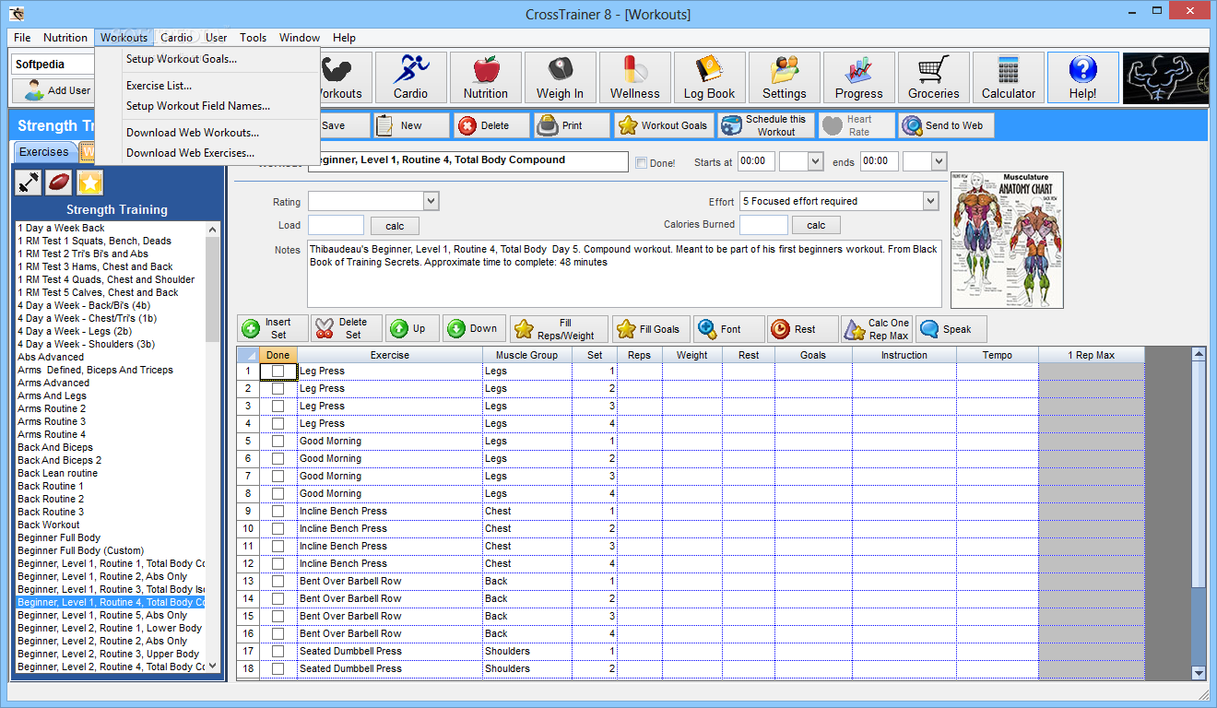Move set Up with green arrow
Image resolution: width=1217 pixels, height=708 pixels.
click(x=412, y=329)
